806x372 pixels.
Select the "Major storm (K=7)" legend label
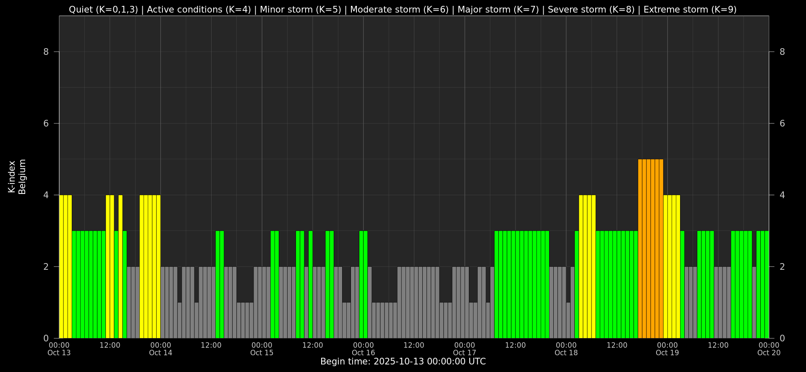pyautogui.click(x=498, y=10)
